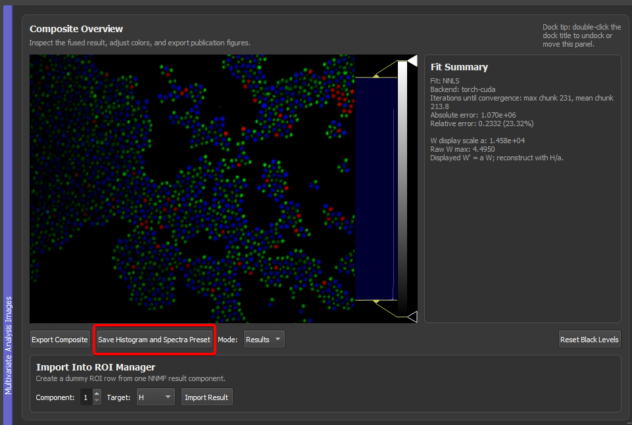Click the Composite Overview heading
The image size is (632, 425).
tap(76, 29)
